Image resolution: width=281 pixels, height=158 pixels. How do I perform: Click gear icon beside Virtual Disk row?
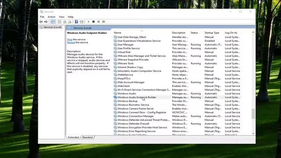click(x=115, y=52)
